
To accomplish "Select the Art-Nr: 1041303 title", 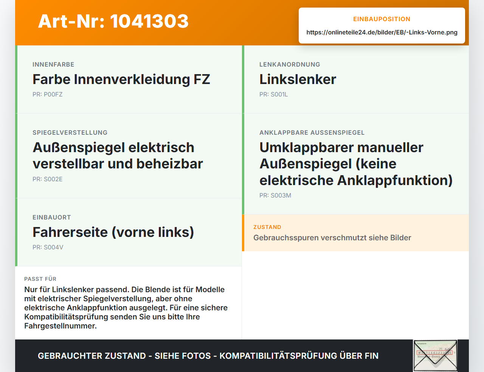I will 113,21.
